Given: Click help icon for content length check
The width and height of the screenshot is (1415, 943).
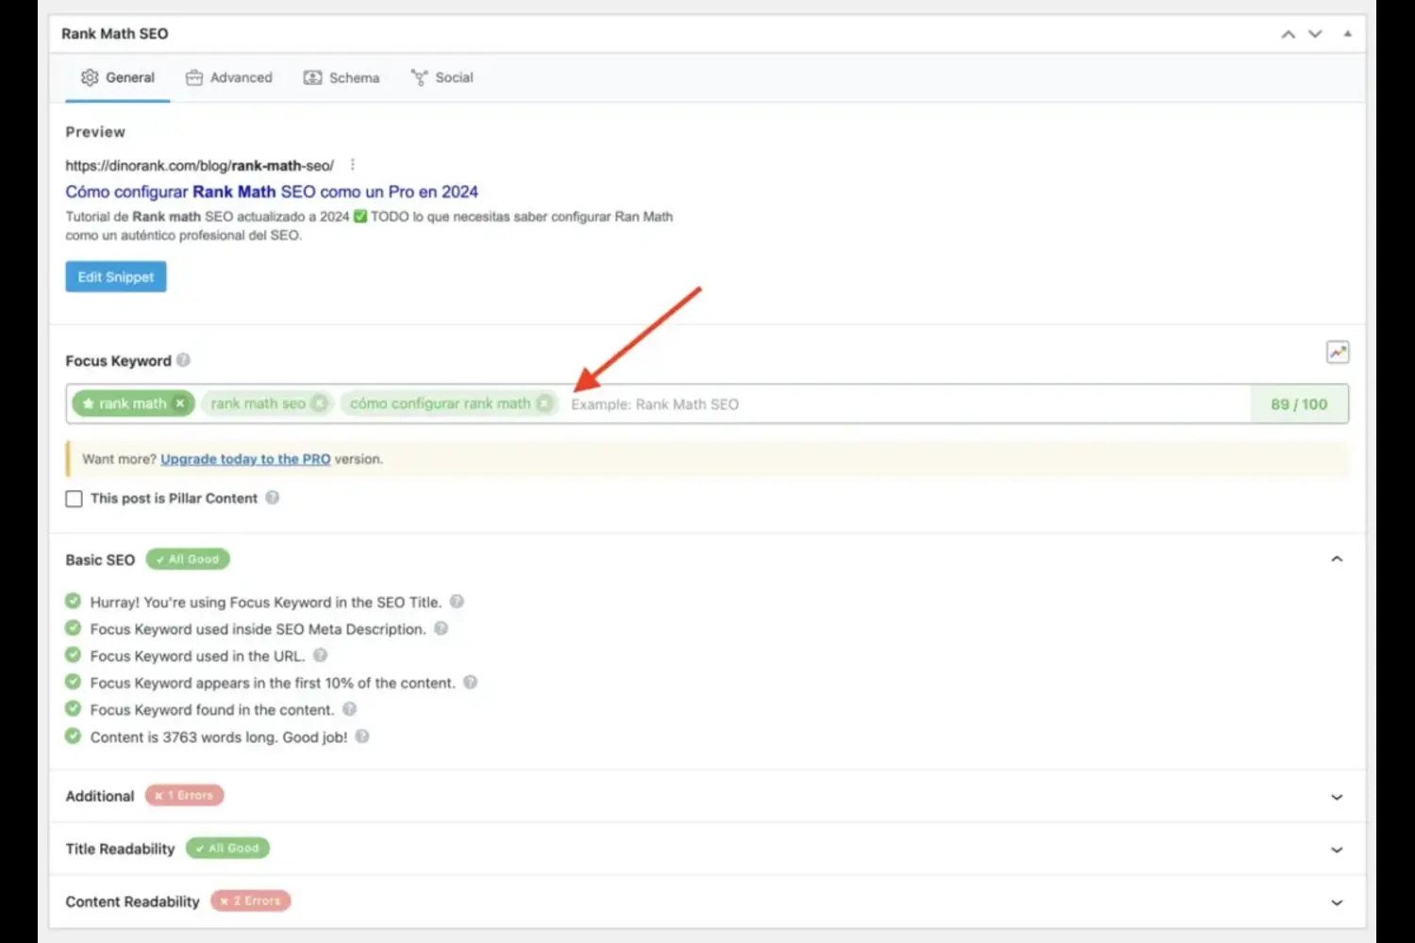Looking at the screenshot, I should pos(362,736).
